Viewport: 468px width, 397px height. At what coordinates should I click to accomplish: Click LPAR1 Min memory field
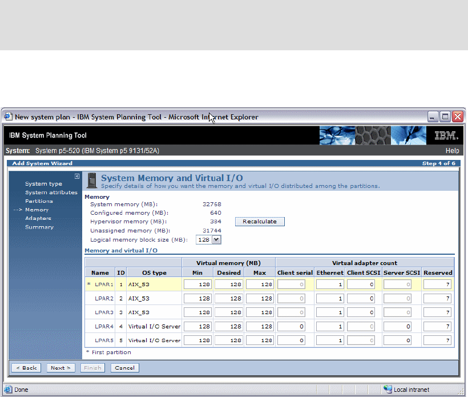tap(197, 284)
